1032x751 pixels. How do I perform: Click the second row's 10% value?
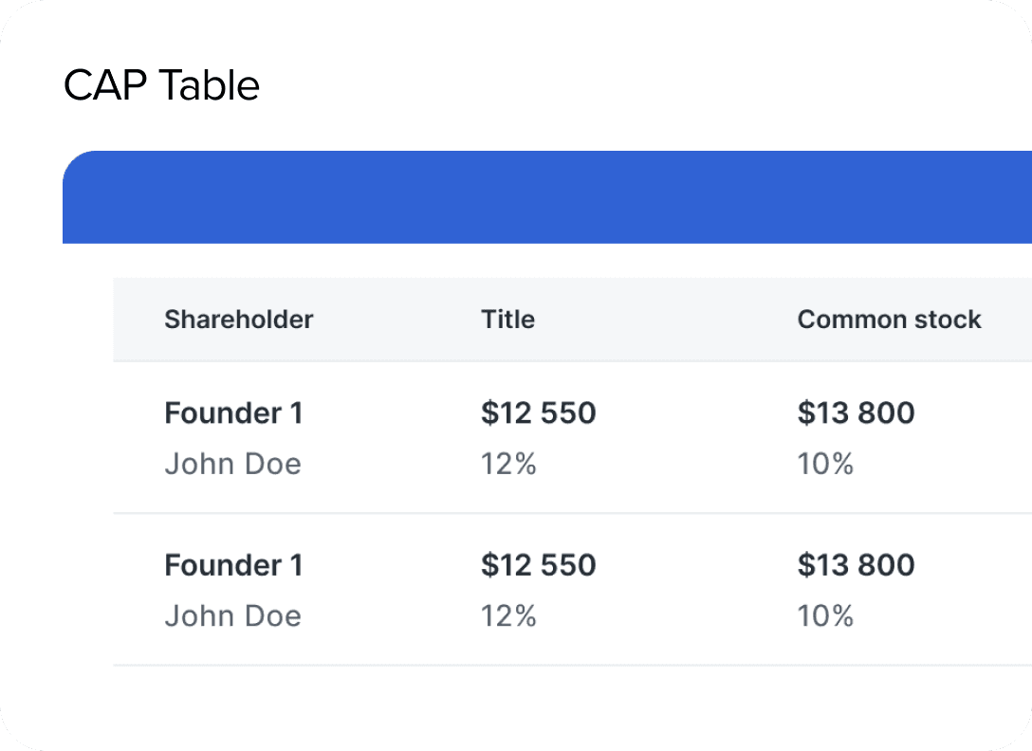click(825, 615)
